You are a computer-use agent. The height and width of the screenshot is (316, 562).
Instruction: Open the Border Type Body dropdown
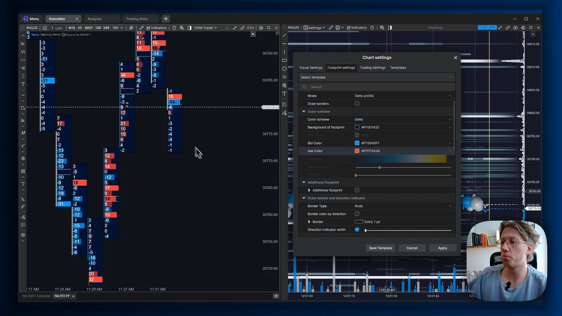(x=403, y=206)
